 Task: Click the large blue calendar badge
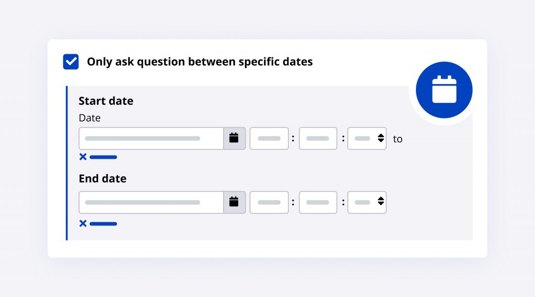tap(444, 90)
